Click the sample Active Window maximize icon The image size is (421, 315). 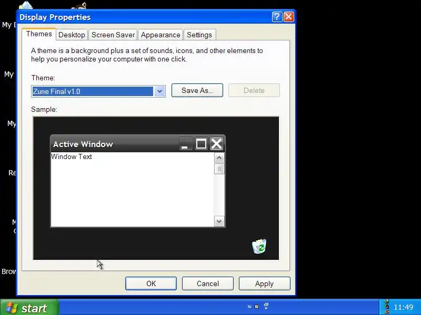[x=201, y=143]
